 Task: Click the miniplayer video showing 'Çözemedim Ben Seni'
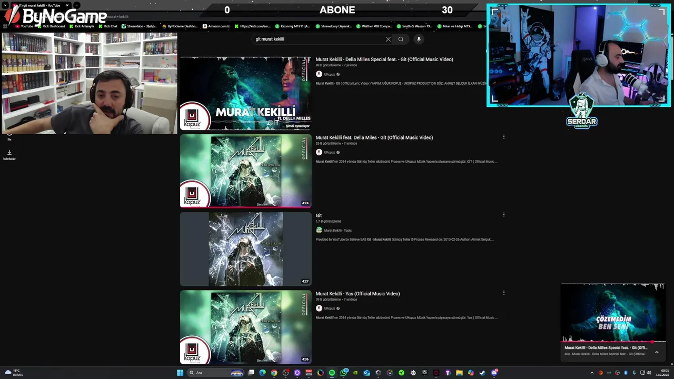click(613, 313)
